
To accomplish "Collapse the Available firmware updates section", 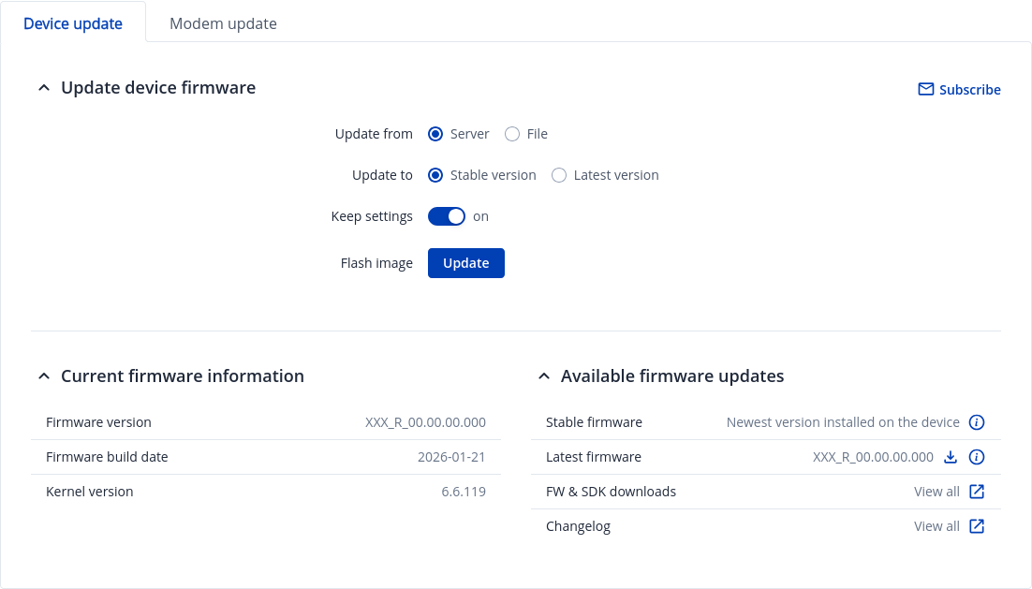I will [543, 376].
